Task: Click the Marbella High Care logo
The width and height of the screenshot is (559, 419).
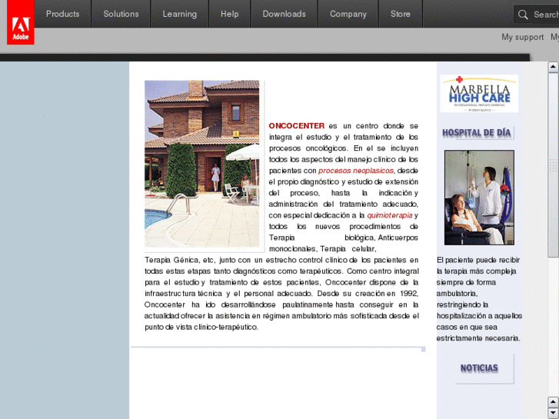Action: point(479,94)
